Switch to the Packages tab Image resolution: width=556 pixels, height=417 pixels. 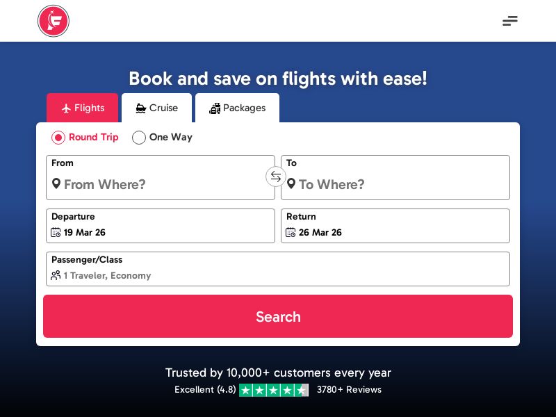[x=238, y=108]
